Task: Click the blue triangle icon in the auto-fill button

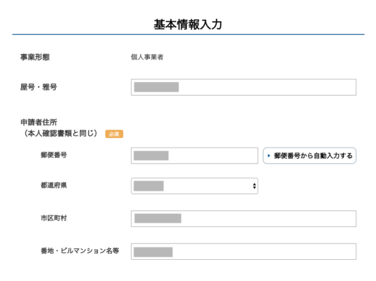Action: 269,156
